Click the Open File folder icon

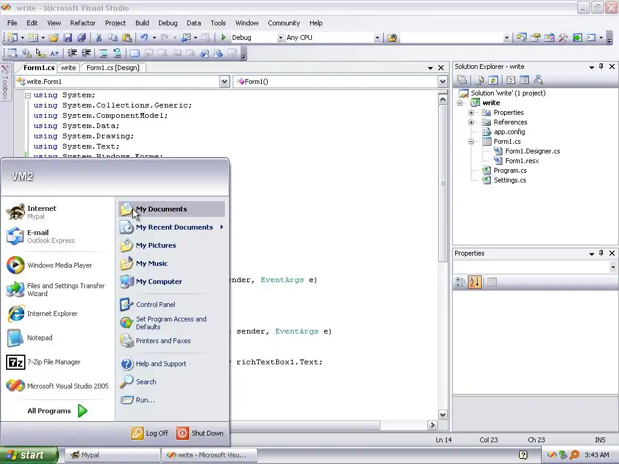click(54, 37)
